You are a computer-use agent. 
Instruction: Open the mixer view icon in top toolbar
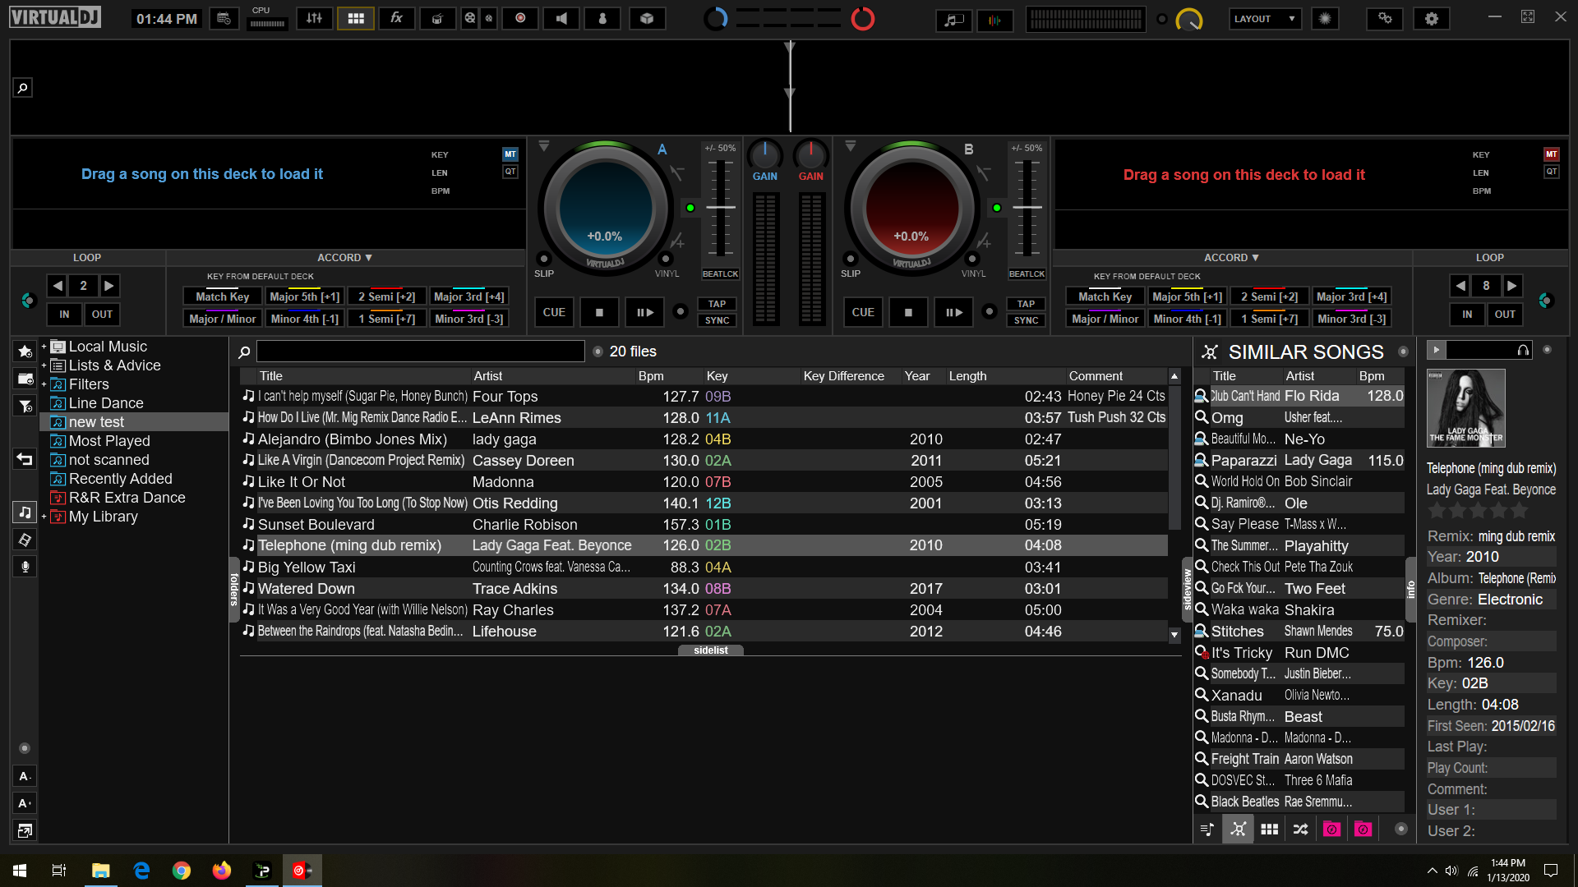click(314, 18)
